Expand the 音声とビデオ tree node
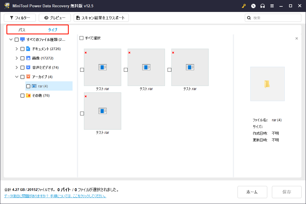306x204 pixels. click(17, 68)
